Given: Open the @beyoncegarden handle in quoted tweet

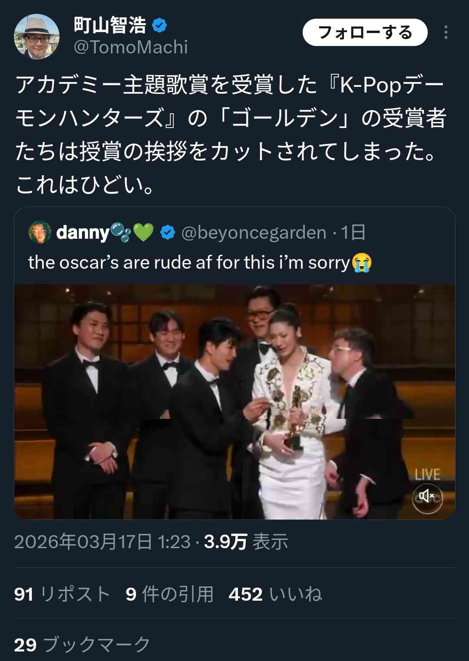Looking at the screenshot, I should [254, 233].
